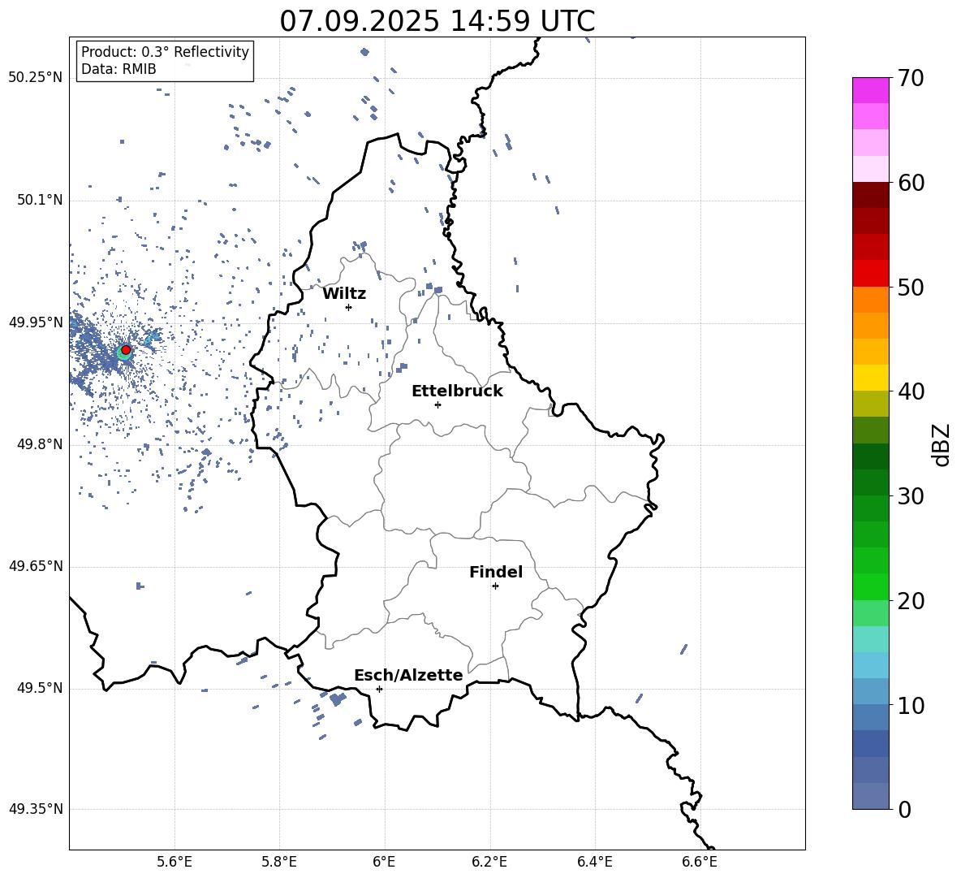This screenshot has height=878, width=961.
Task: Click the 49.8°N latitude label
Action: [x=40, y=444]
